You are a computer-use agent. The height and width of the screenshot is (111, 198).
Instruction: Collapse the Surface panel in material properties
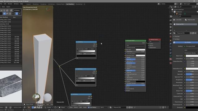(x=177, y=39)
